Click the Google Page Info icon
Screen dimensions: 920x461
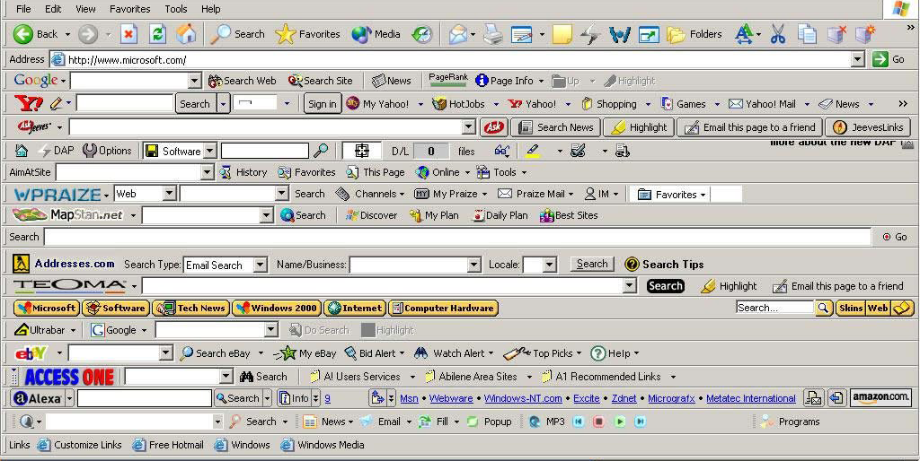click(x=482, y=80)
